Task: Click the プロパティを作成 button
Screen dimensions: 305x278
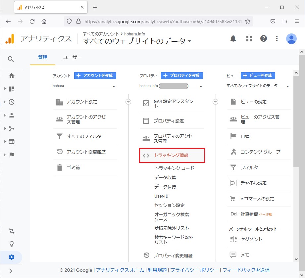Action: pos(182,75)
